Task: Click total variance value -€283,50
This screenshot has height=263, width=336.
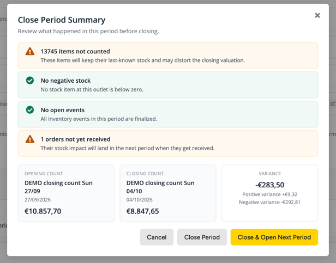Action: (x=269, y=185)
